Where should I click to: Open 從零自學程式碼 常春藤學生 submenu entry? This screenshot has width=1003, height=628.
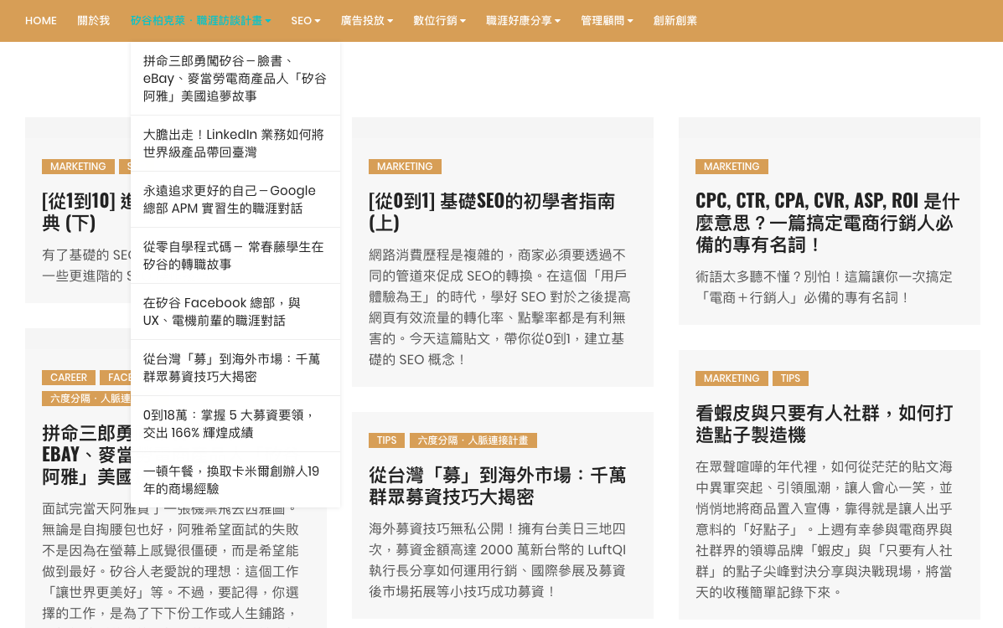(x=235, y=255)
